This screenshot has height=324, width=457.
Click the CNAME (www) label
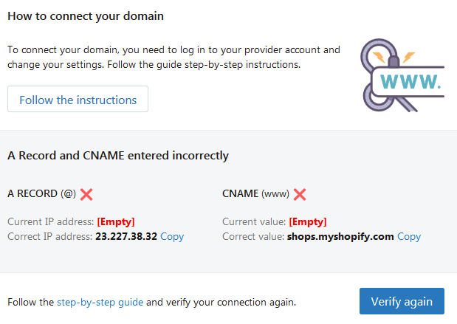point(255,194)
